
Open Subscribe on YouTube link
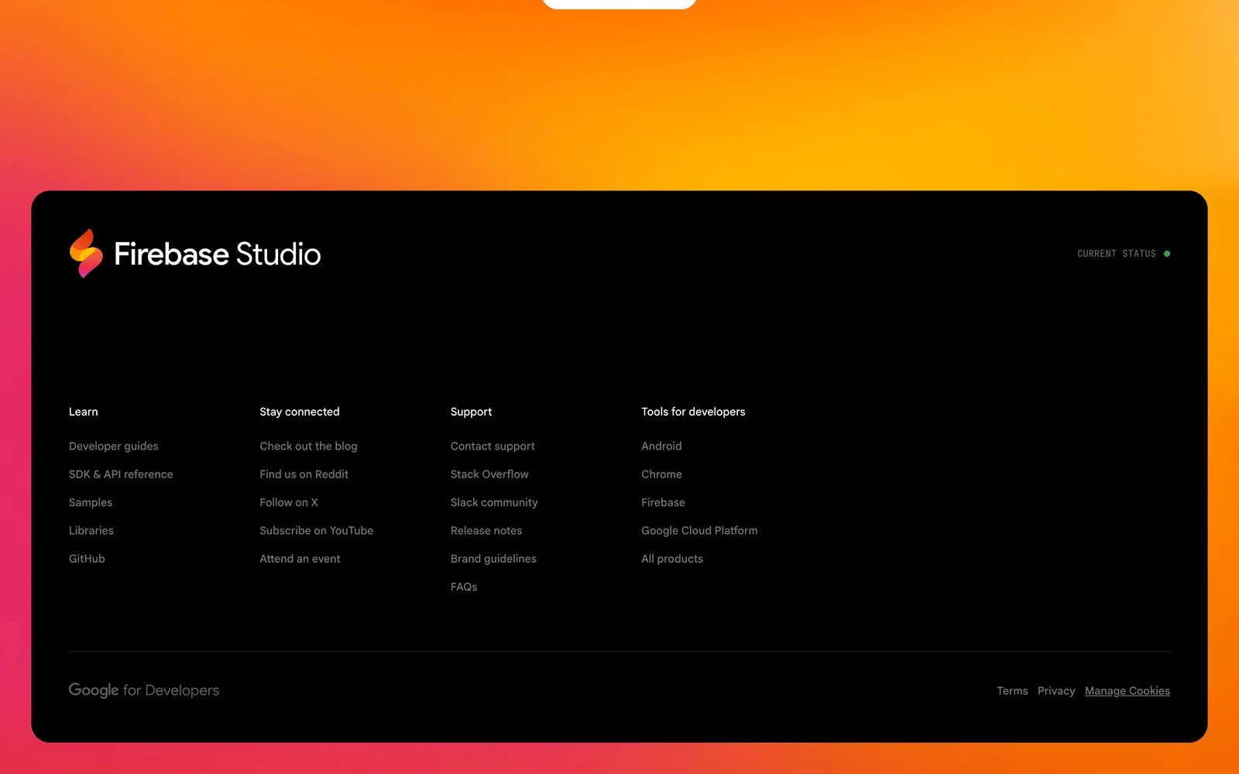(316, 530)
